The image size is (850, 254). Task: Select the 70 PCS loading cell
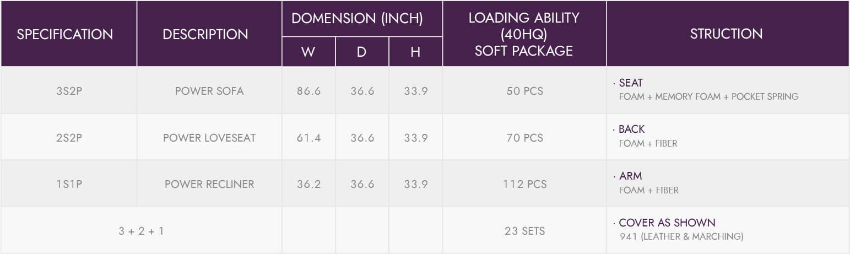(524, 138)
